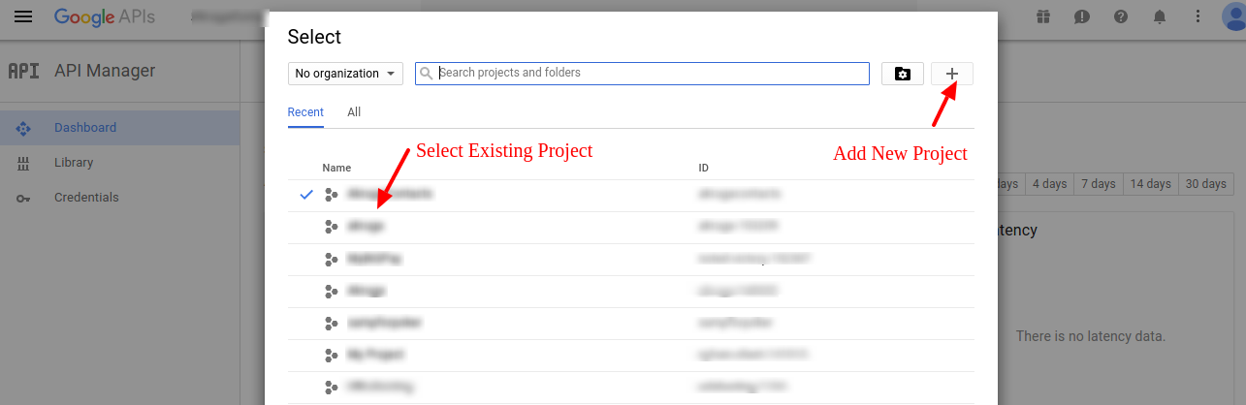Open Library in the sidebar

click(x=74, y=163)
